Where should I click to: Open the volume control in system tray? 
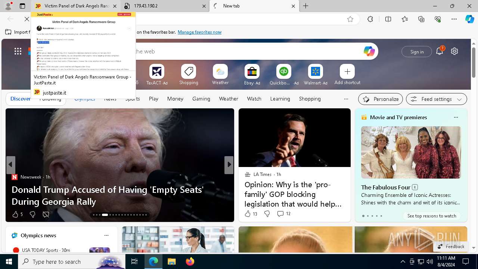pos(429,262)
